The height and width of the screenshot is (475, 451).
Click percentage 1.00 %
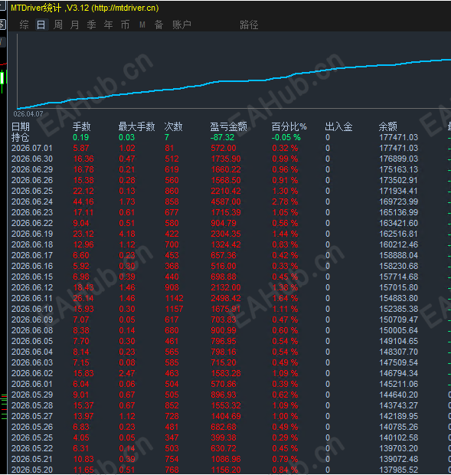coord(285,416)
